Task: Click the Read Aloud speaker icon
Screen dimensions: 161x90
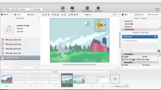Action: 98,8
